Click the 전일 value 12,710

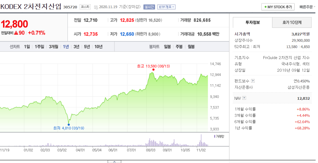point(91,20)
